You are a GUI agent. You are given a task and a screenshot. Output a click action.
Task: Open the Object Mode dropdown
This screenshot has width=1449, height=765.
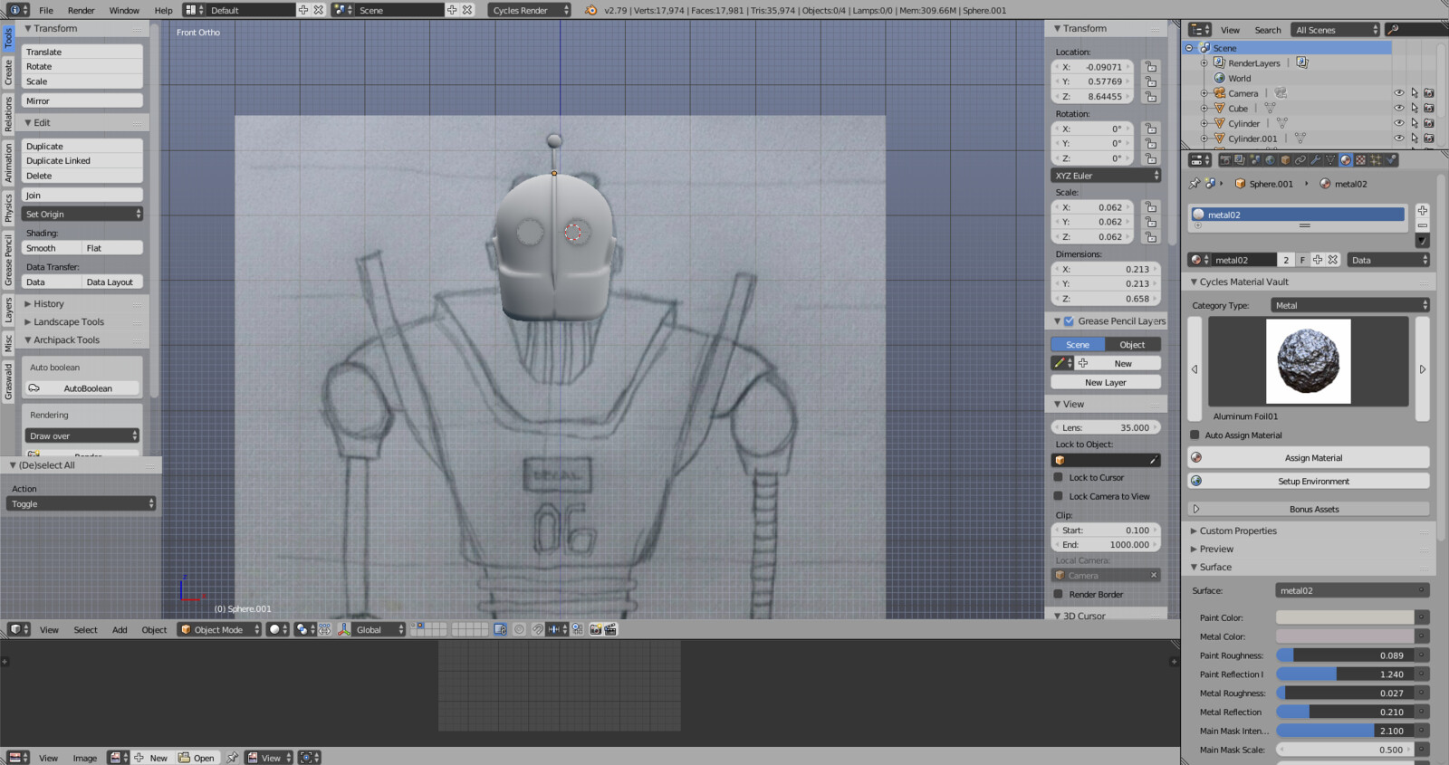click(219, 629)
